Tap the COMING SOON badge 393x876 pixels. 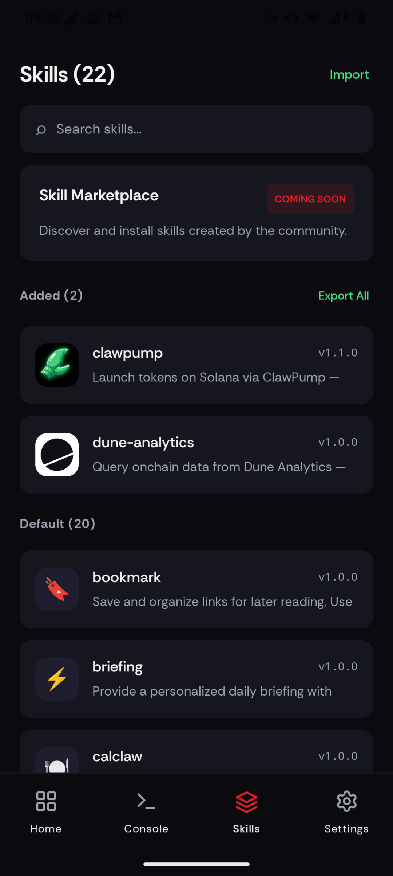click(310, 199)
